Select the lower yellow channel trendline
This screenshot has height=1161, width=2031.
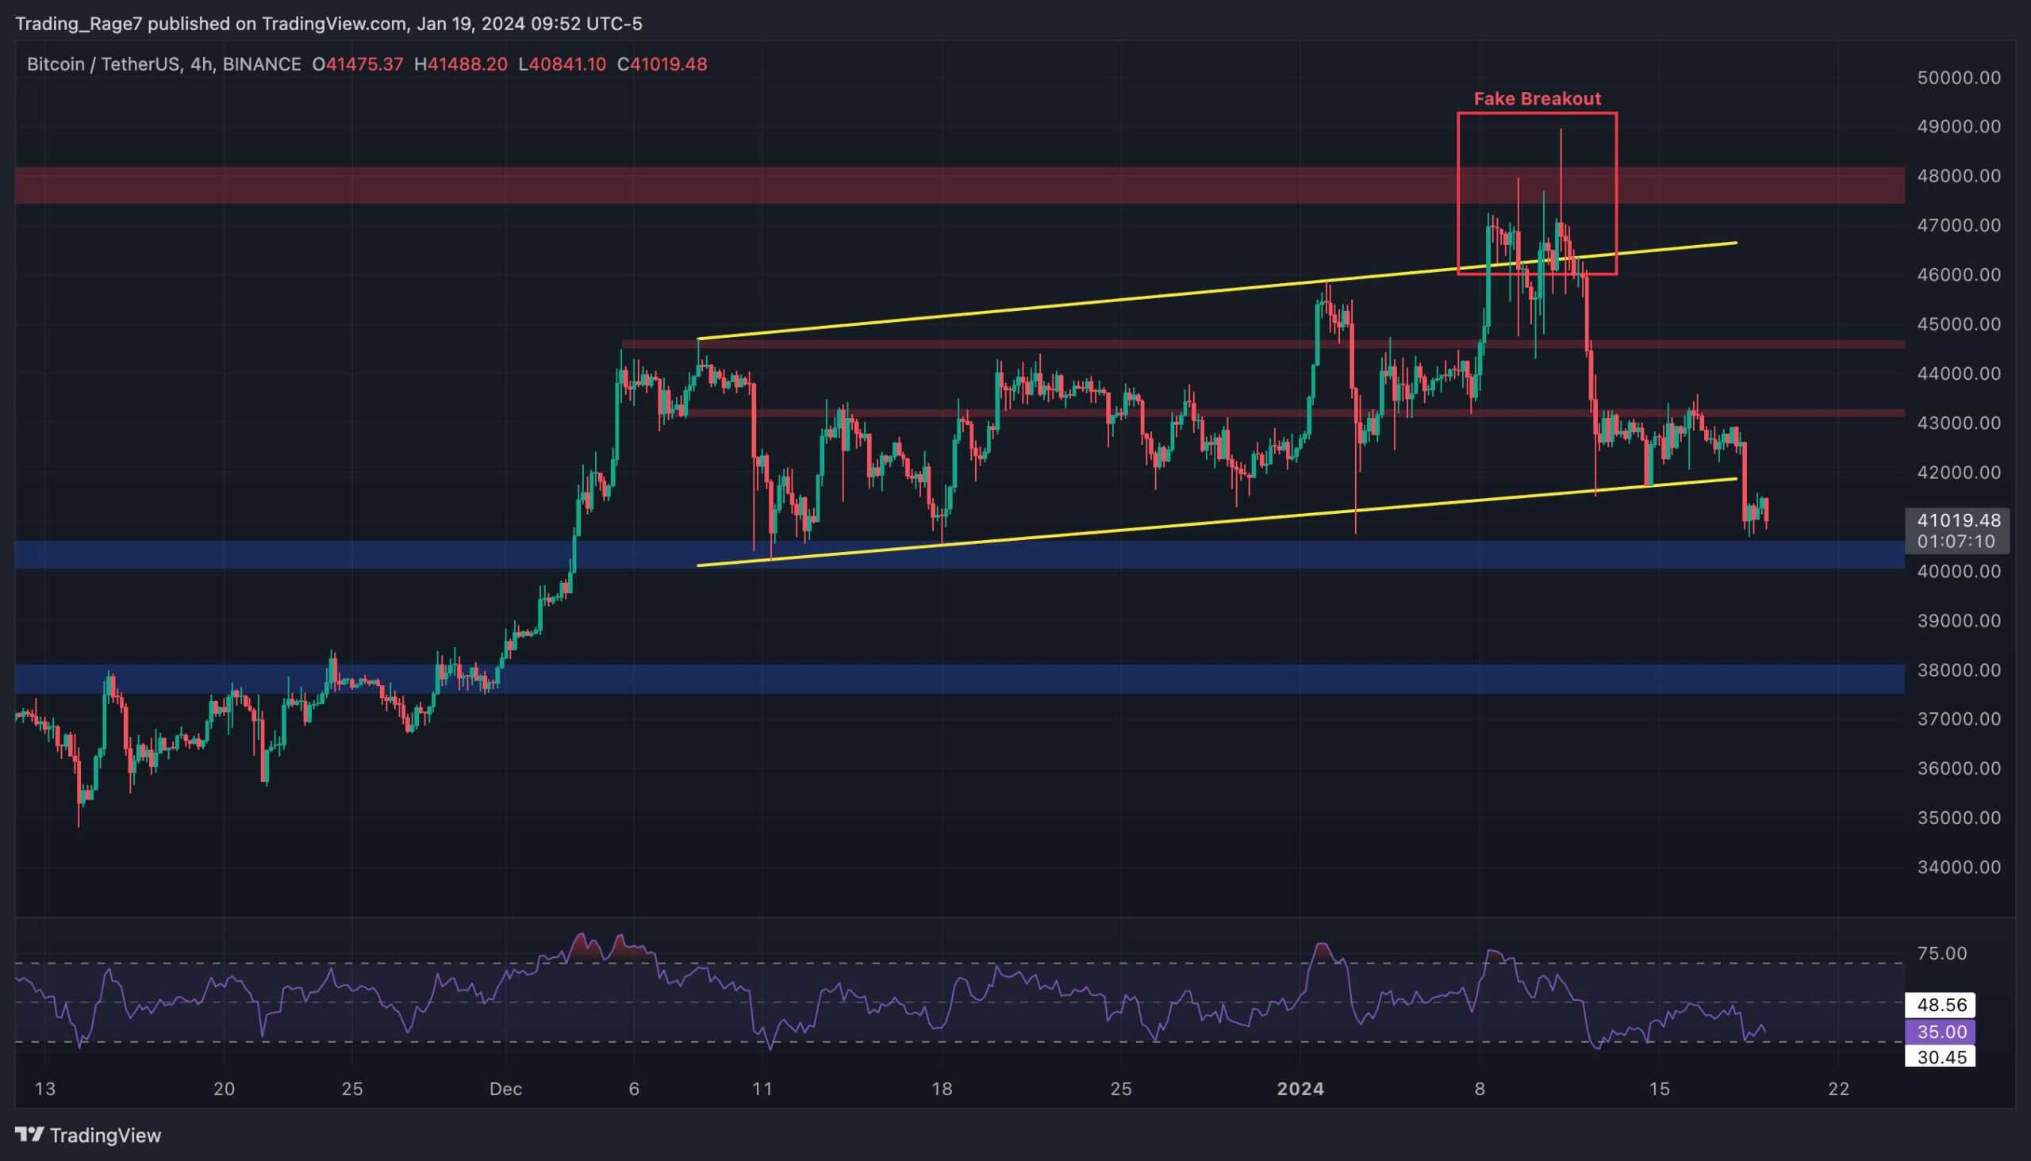pyautogui.click(x=1216, y=523)
